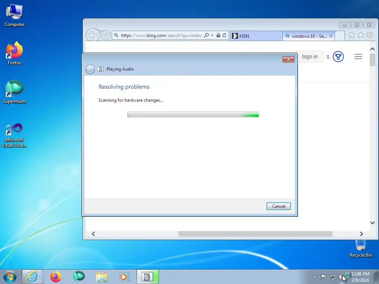Screen dimensions: 379x284
Task: Restore down the Internet Explorer window
Action: tap(357, 25)
